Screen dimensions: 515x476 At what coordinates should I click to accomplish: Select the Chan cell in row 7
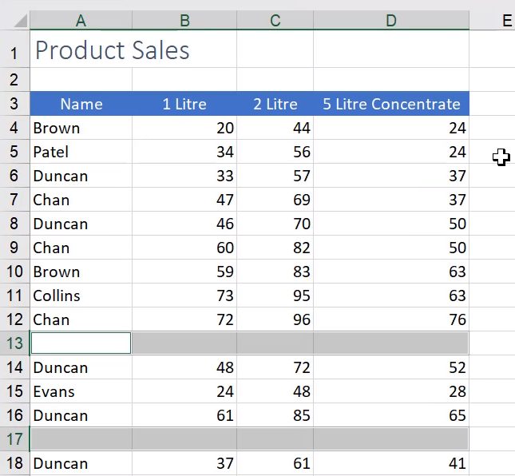81,200
